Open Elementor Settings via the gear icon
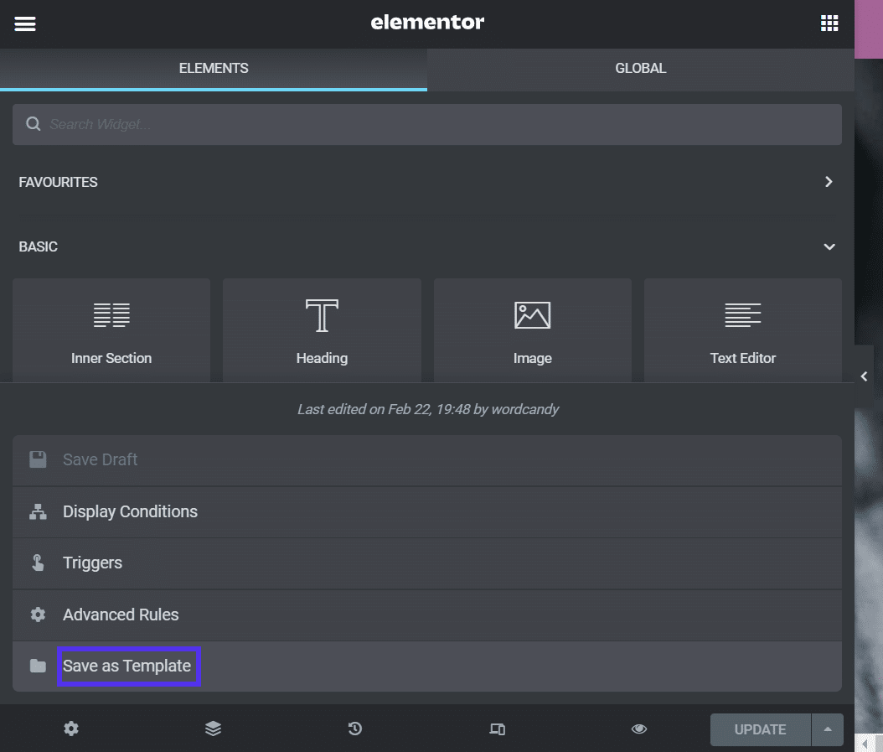Viewport: 883px width, 752px height. coord(70,729)
